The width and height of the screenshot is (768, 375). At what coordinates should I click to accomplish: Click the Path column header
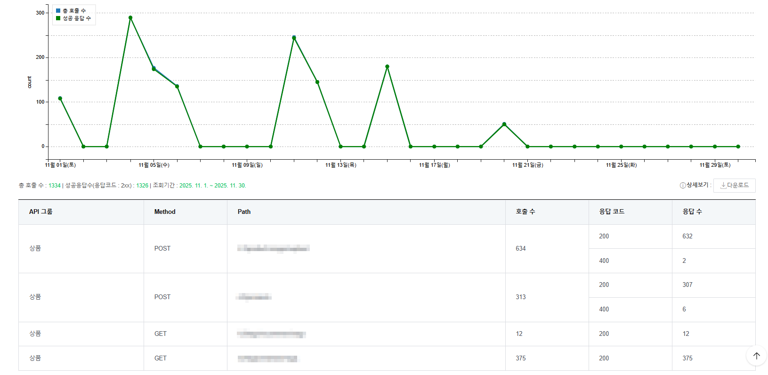(x=244, y=212)
